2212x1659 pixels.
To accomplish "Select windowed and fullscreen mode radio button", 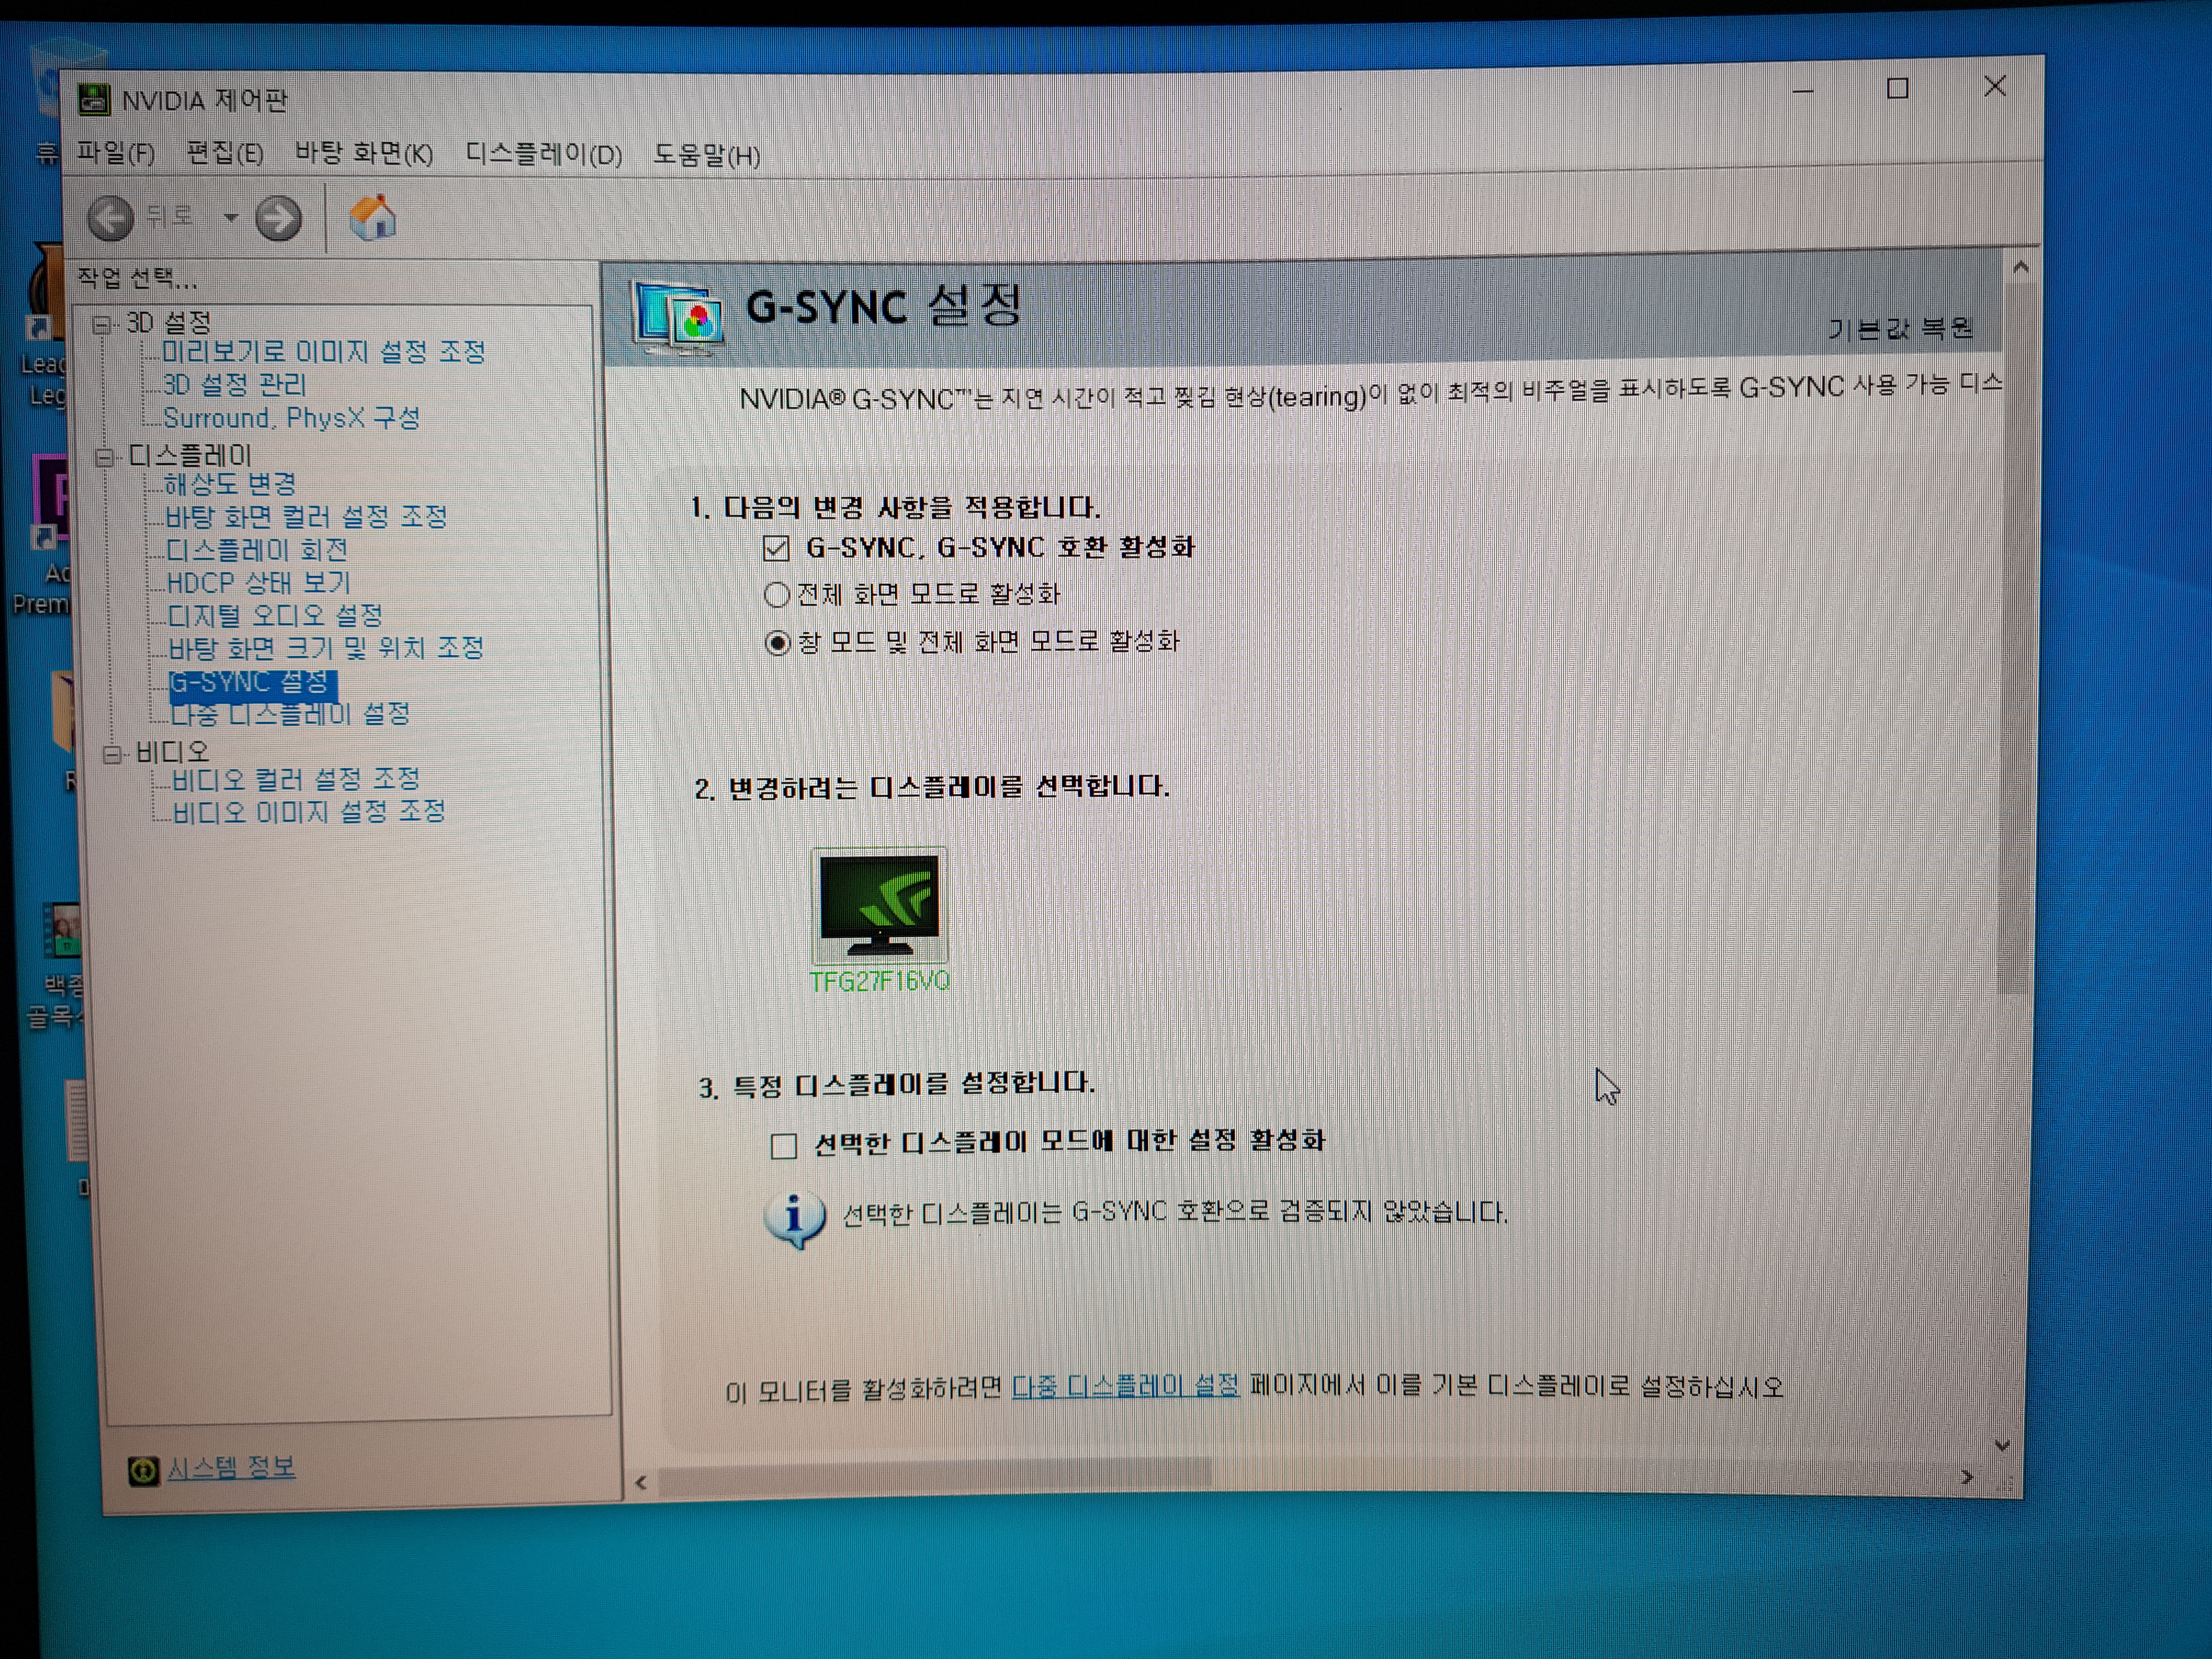I will 777,642.
